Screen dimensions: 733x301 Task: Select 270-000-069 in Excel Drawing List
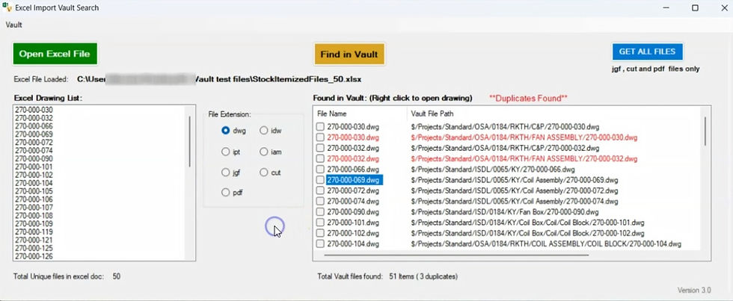pyautogui.click(x=34, y=134)
